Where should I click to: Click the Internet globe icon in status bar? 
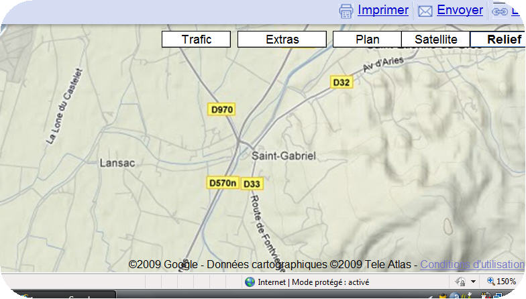click(x=250, y=282)
